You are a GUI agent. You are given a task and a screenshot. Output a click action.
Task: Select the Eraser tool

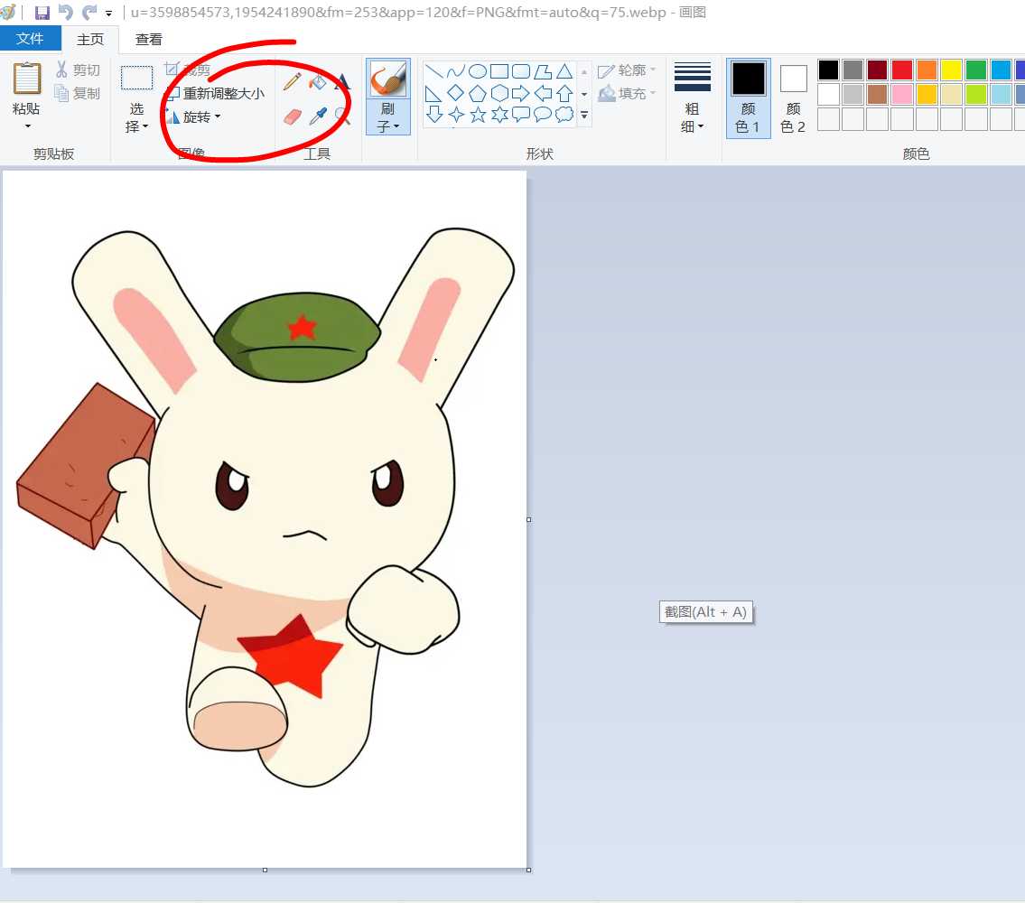point(293,117)
